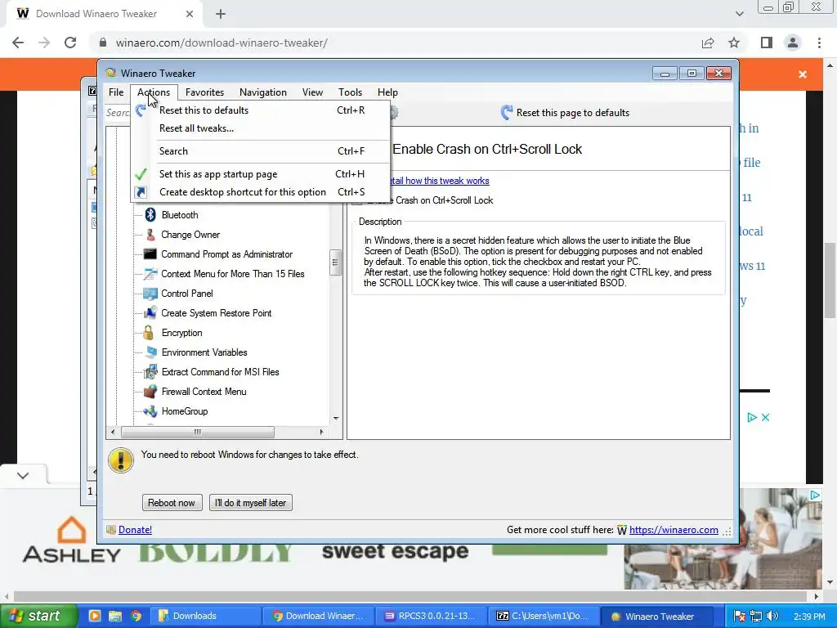This screenshot has height=628, width=837.
Task: Choose Reset all tweaks menu entry
Action: click(x=261, y=128)
